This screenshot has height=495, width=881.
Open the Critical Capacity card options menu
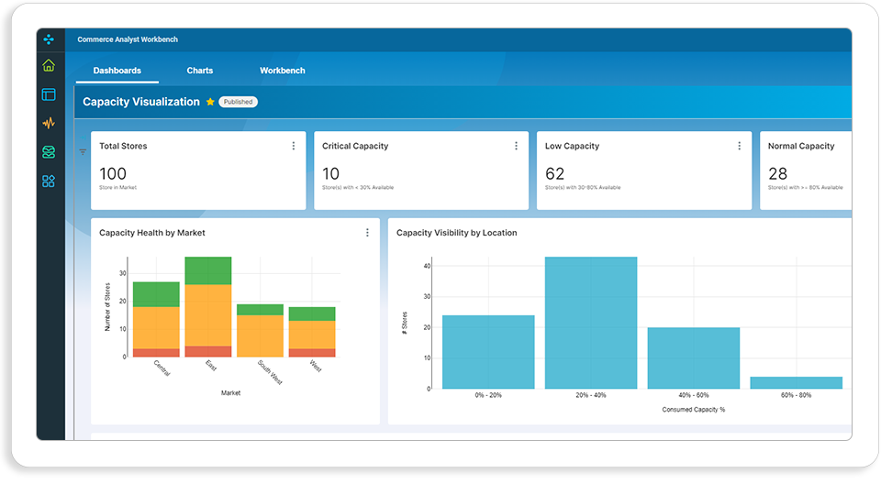point(516,146)
